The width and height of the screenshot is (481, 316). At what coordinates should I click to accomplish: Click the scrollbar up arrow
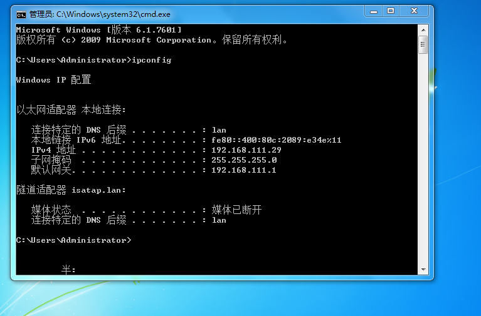423,30
